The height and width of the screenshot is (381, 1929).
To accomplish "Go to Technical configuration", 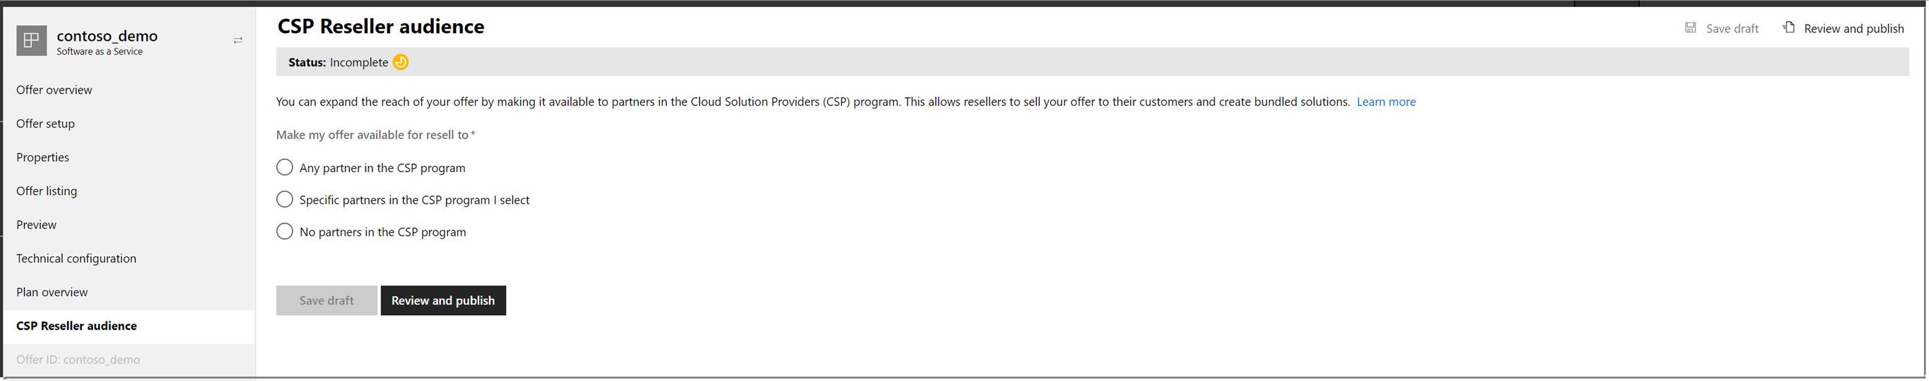I will pyautogui.click(x=75, y=257).
